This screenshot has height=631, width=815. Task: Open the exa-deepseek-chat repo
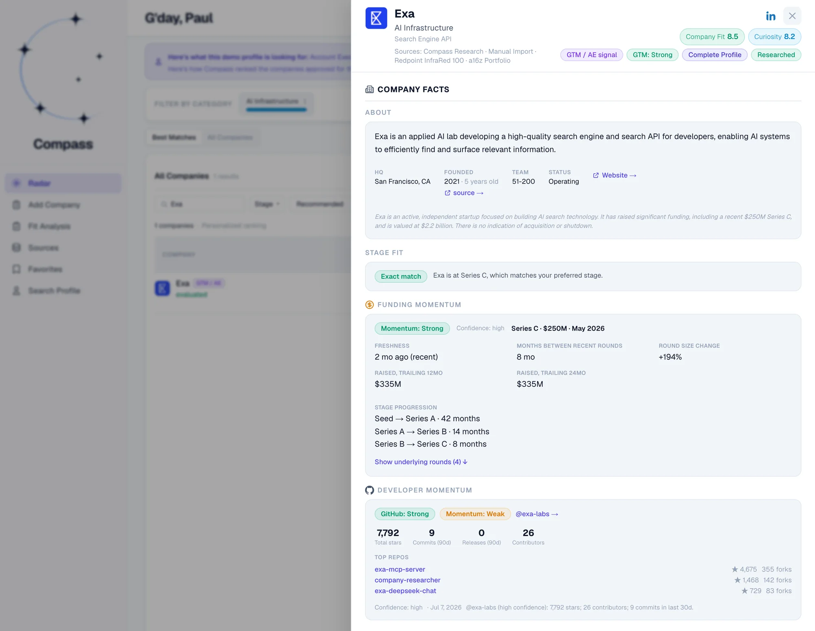tap(405, 591)
